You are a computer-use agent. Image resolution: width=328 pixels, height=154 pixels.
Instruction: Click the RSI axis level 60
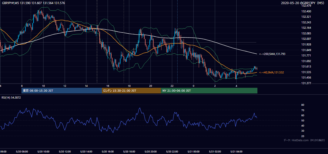[303, 115]
